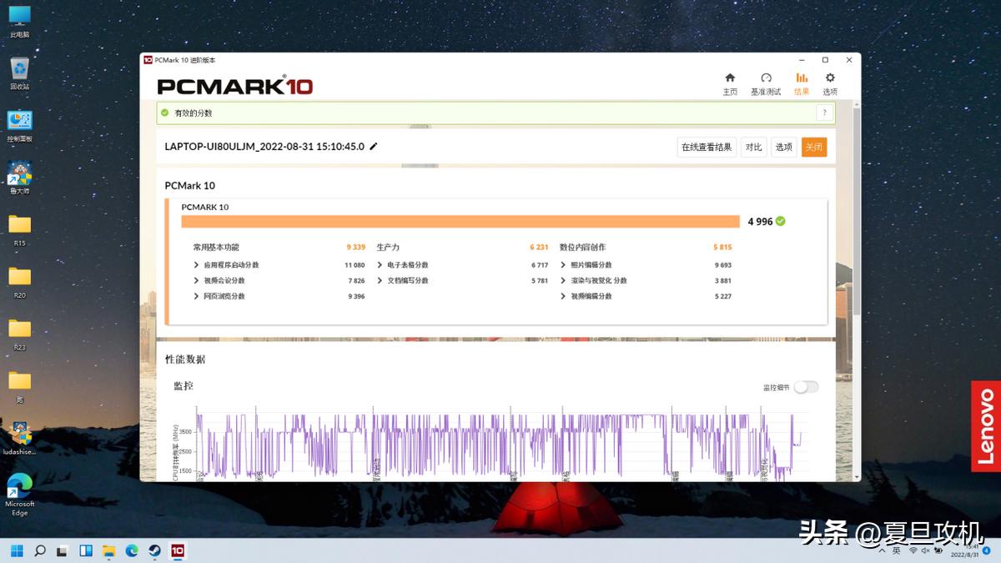Click the 对比 compare button
Image resolution: width=1001 pixels, height=563 pixels.
[x=754, y=147]
